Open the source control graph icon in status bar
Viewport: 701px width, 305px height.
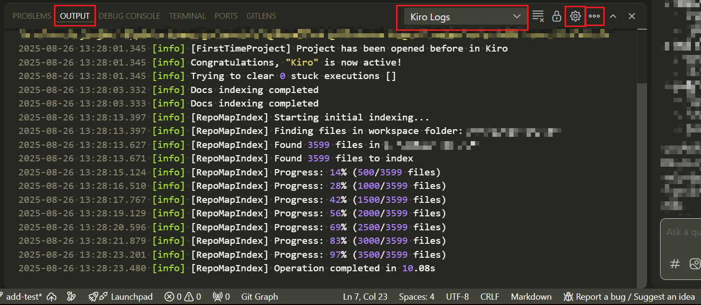(72, 297)
